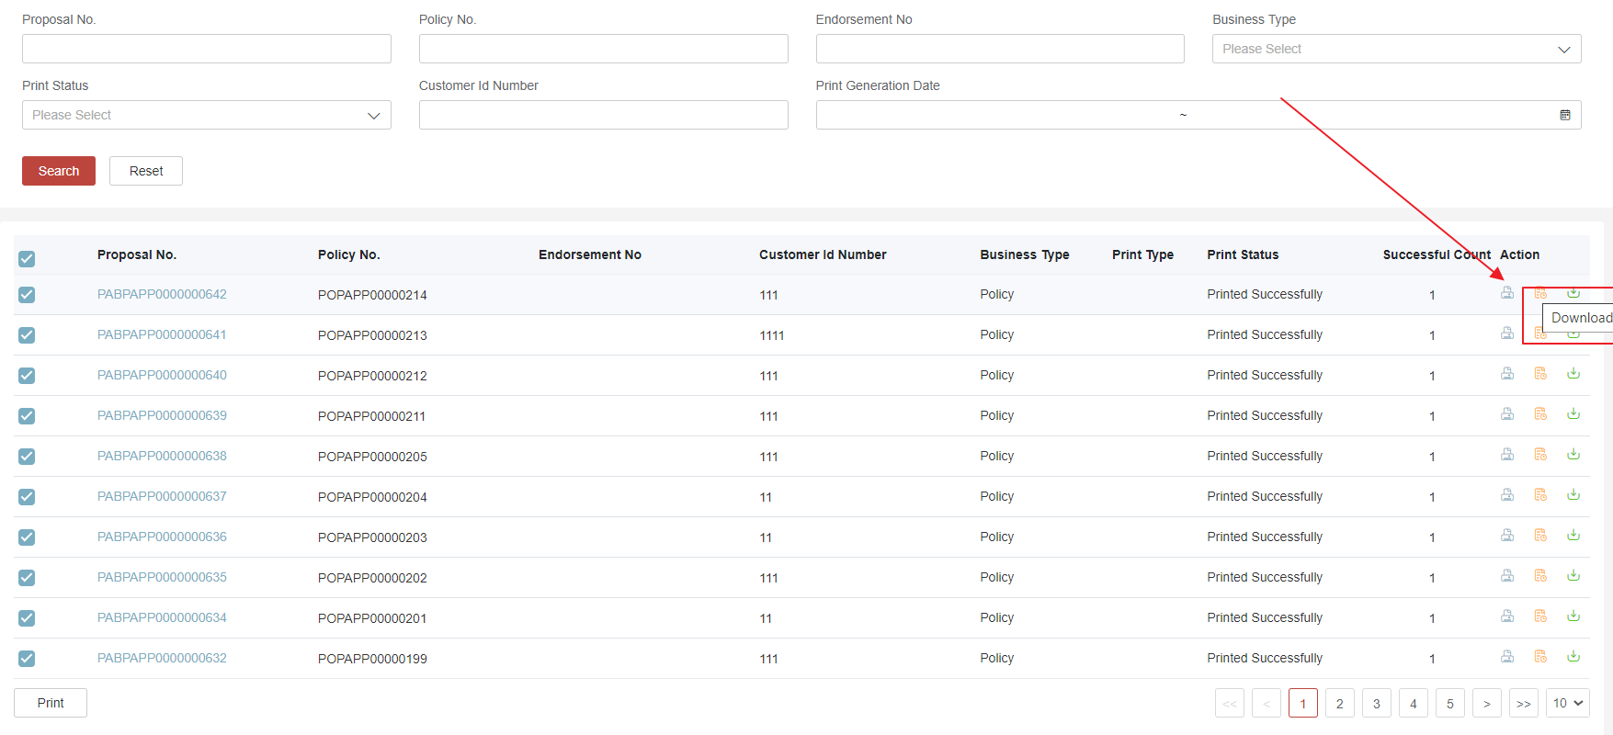Download the document for policy POPAPP00000199
Image resolution: width=1613 pixels, height=735 pixels.
click(x=1573, y=657)
